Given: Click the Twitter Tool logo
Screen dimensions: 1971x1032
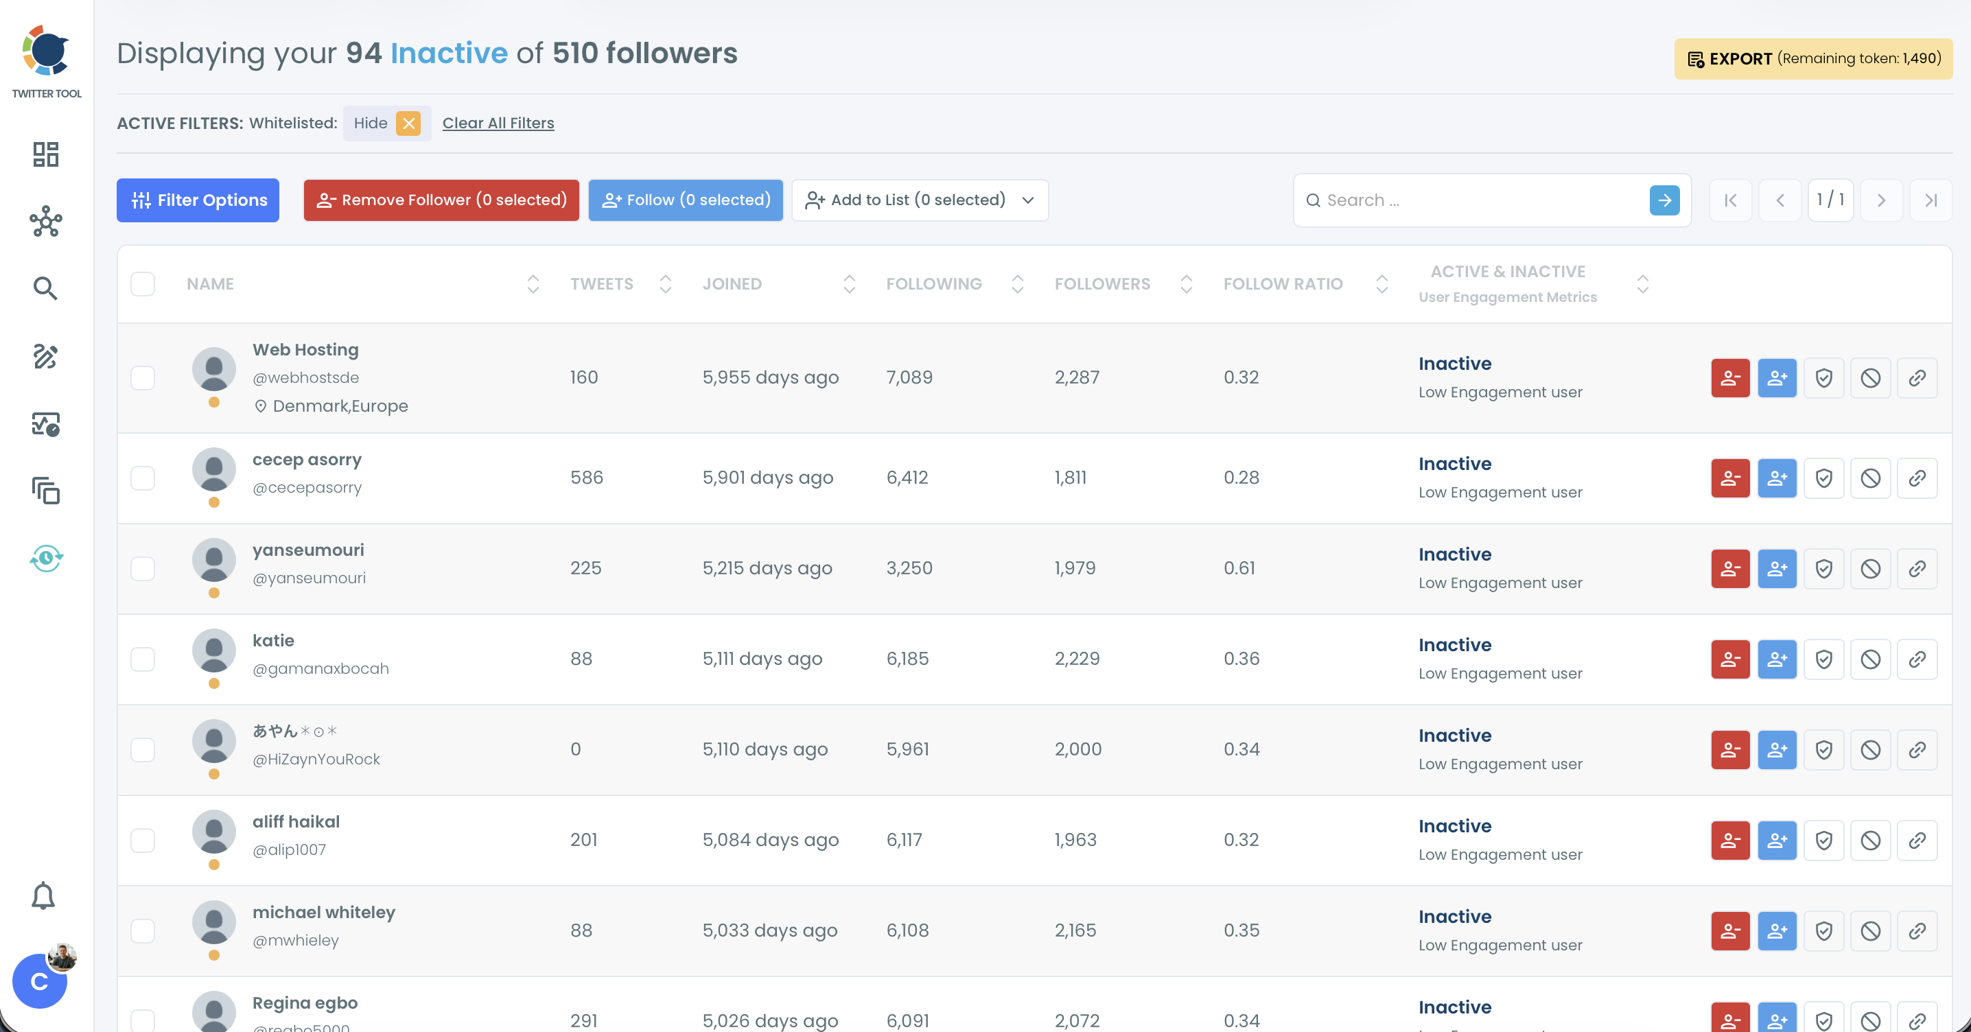Looking at the screenshot, I should tap(47, 61).
